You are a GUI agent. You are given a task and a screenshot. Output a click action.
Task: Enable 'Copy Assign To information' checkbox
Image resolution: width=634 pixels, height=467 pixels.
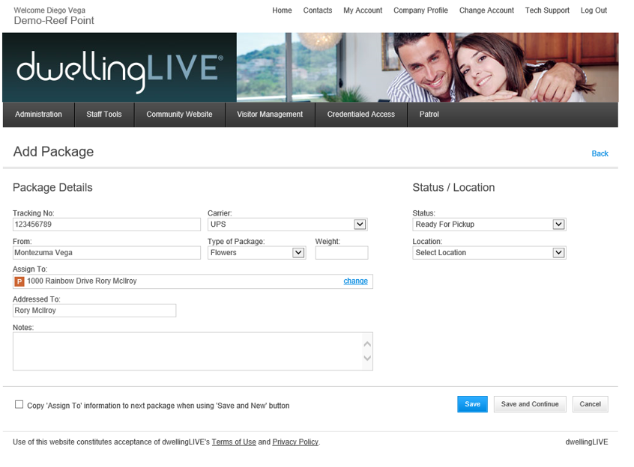pos(19,404)
